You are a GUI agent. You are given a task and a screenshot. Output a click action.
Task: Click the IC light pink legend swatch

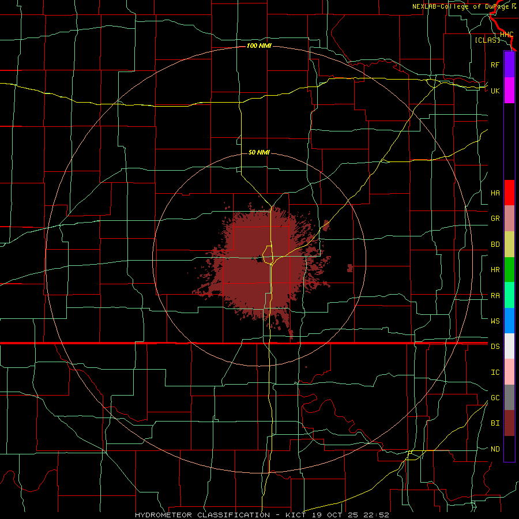coord(509,372)
